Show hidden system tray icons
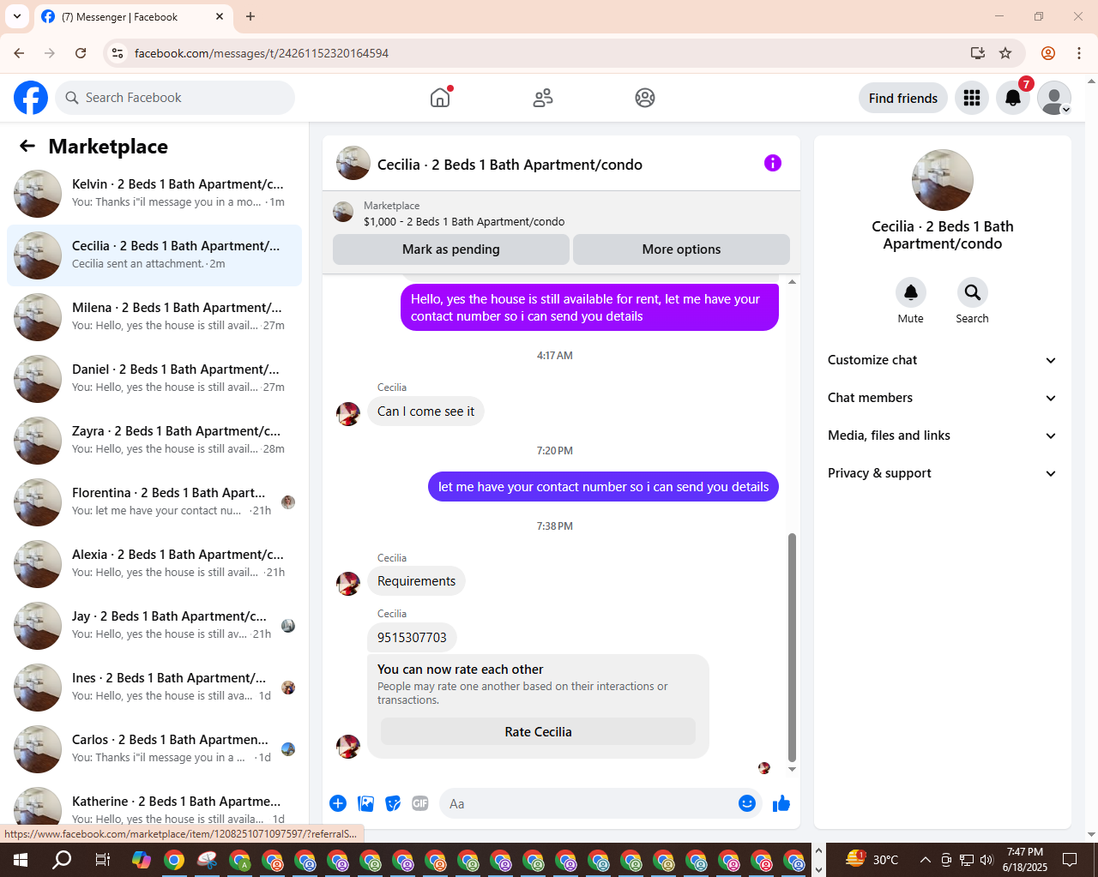Viewport: 1098px width, 877px height. (x=925, y=859)
